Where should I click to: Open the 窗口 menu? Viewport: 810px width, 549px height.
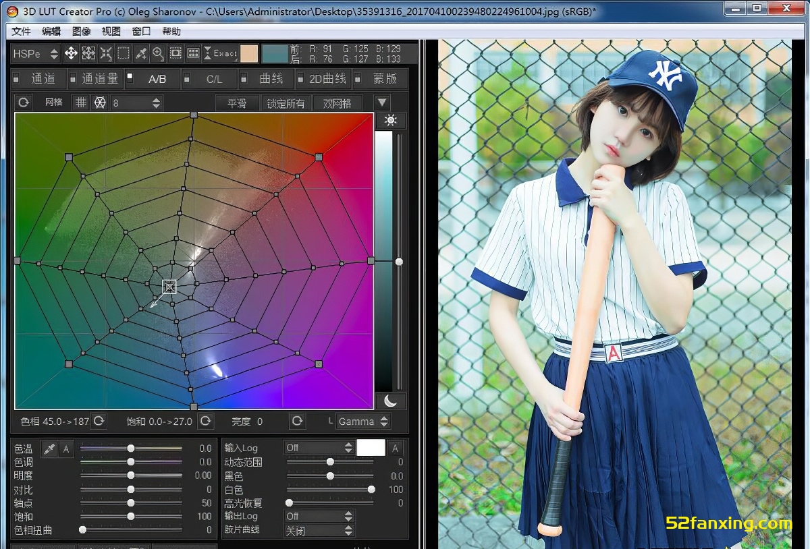click(x=141, y=31)
